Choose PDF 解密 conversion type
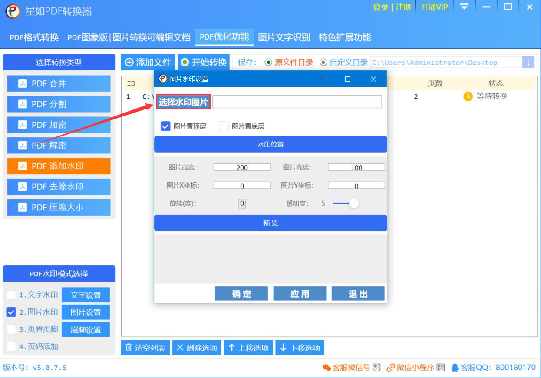This screenshot has height=378, width=541. 59,146
